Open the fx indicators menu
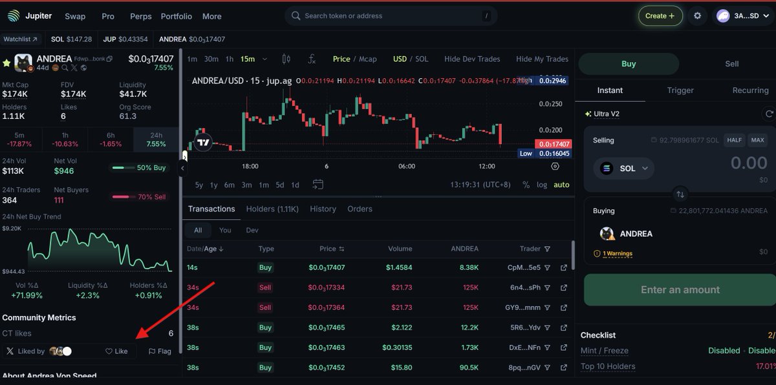This screenshot has height=385, width=776. [x=312, y=59]
